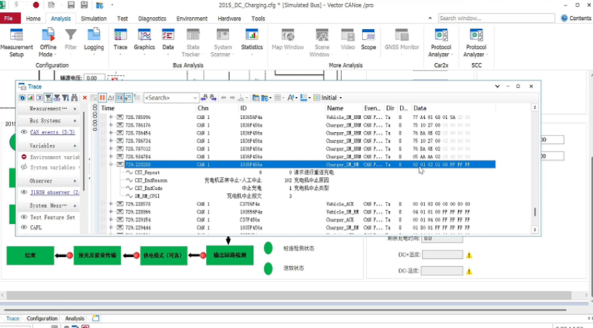This screenshot has height=328, width=593.
Task: Toggle the predefined filter button in Trace toolbar
Action: [48, 98]
